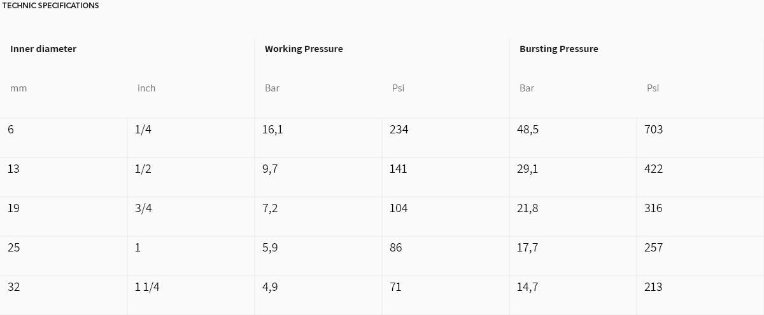Click the Technic Specifications heading
The height and width of the screenshot is (315, 764).
point(51,6)
